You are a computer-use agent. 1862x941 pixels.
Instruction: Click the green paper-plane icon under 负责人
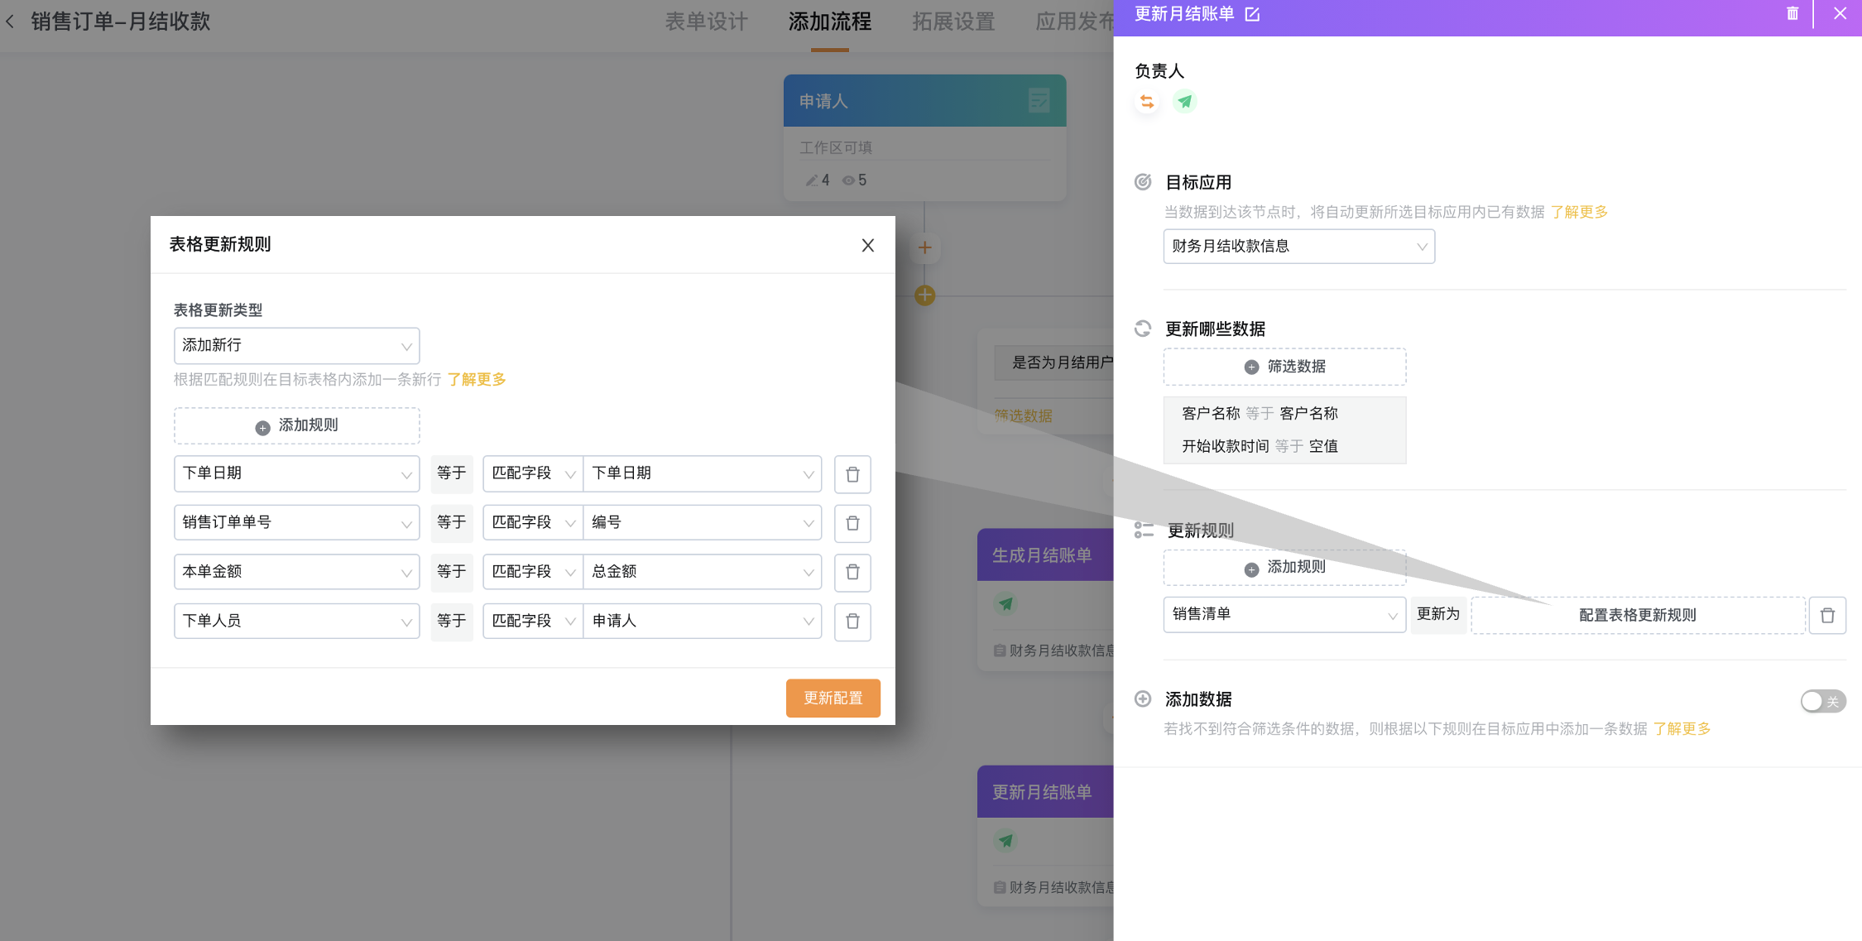(x=1185, y=102)
